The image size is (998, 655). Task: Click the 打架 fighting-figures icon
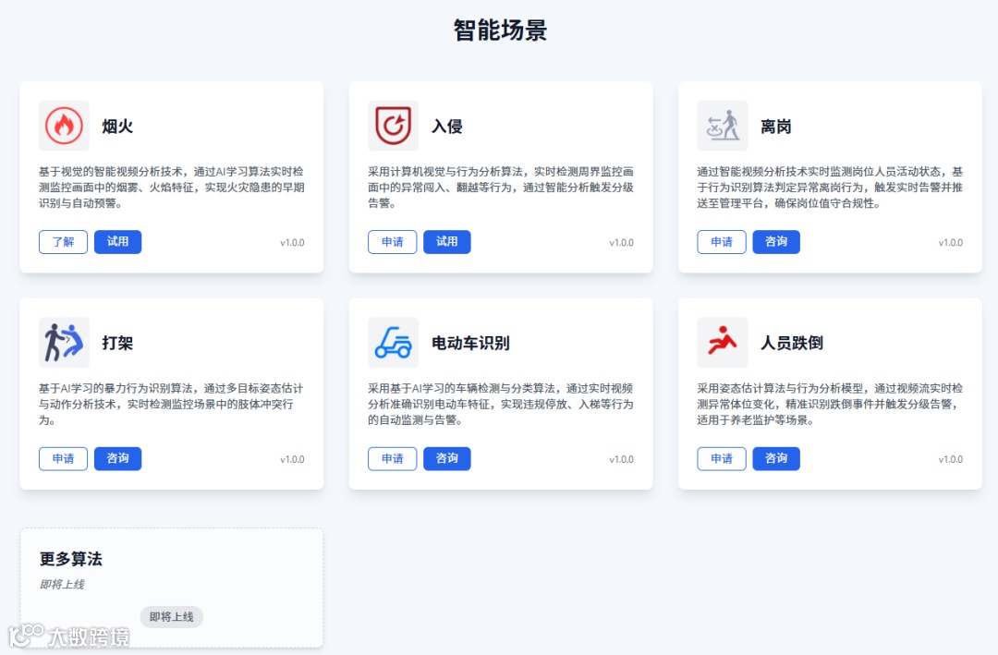pyautogui.click(x=63, y=343)
